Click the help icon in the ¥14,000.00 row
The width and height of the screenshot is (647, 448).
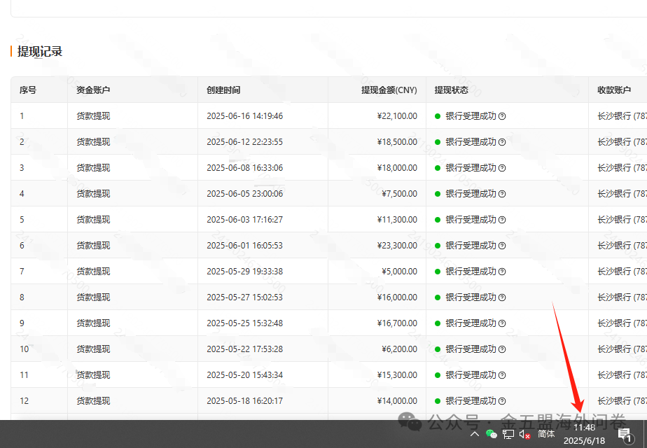[502, 401]
